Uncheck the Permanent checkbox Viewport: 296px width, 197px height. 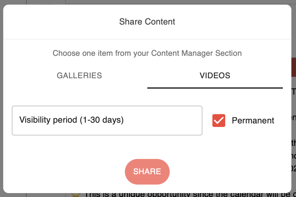point(218,121)
